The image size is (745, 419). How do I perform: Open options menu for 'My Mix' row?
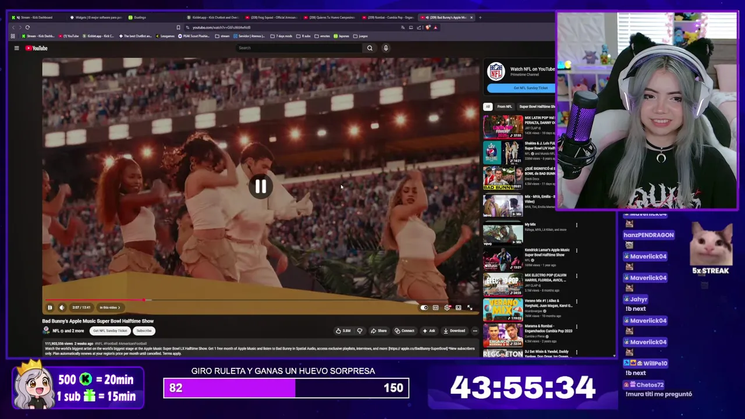click(577, 225)
